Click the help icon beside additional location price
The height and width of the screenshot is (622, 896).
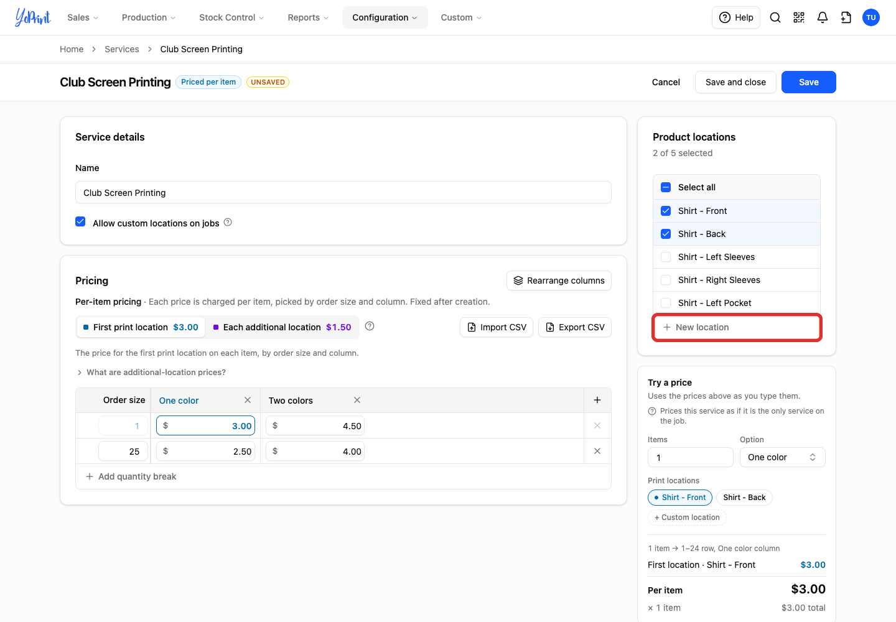pyautogui.click(x=370, y=326)
